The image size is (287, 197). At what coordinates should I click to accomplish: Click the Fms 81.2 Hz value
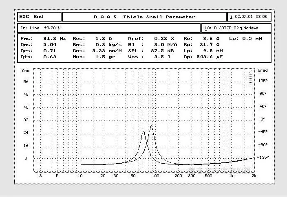[55, 38]
